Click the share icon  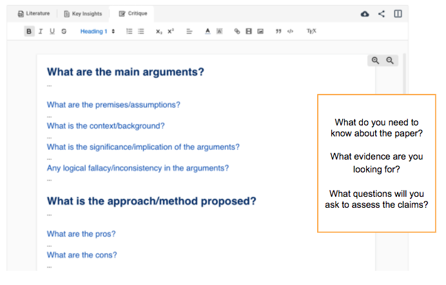click(x=382, y=14)
